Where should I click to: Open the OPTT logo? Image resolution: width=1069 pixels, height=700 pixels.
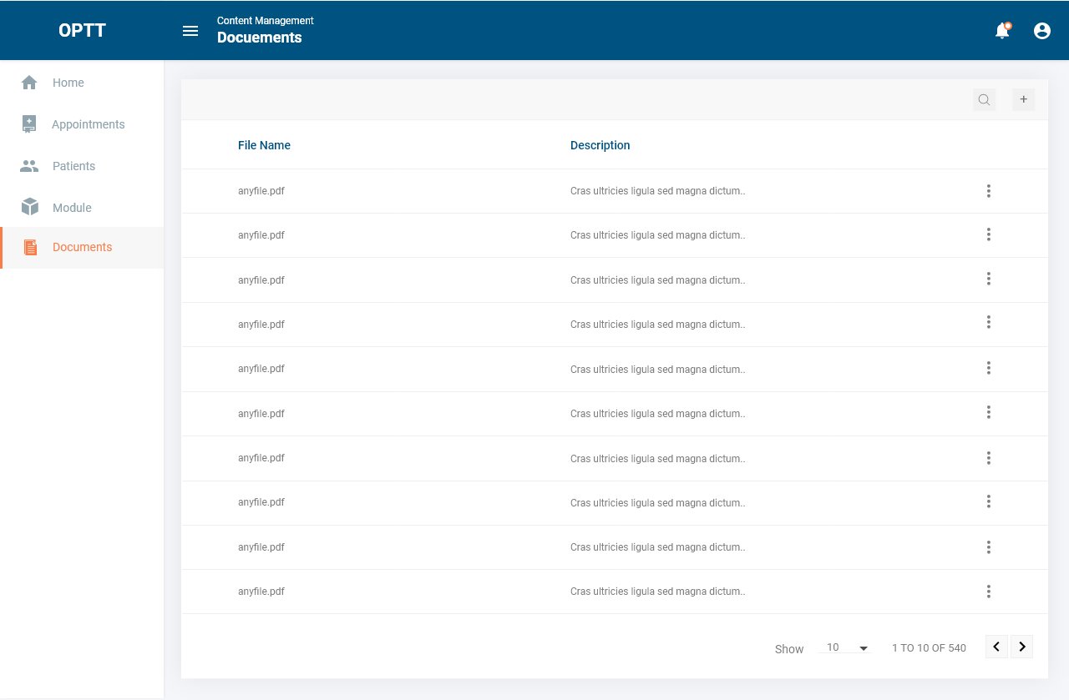click(x=82, y=31)
